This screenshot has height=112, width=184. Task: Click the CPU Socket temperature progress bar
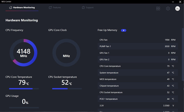tap(67, 89)
